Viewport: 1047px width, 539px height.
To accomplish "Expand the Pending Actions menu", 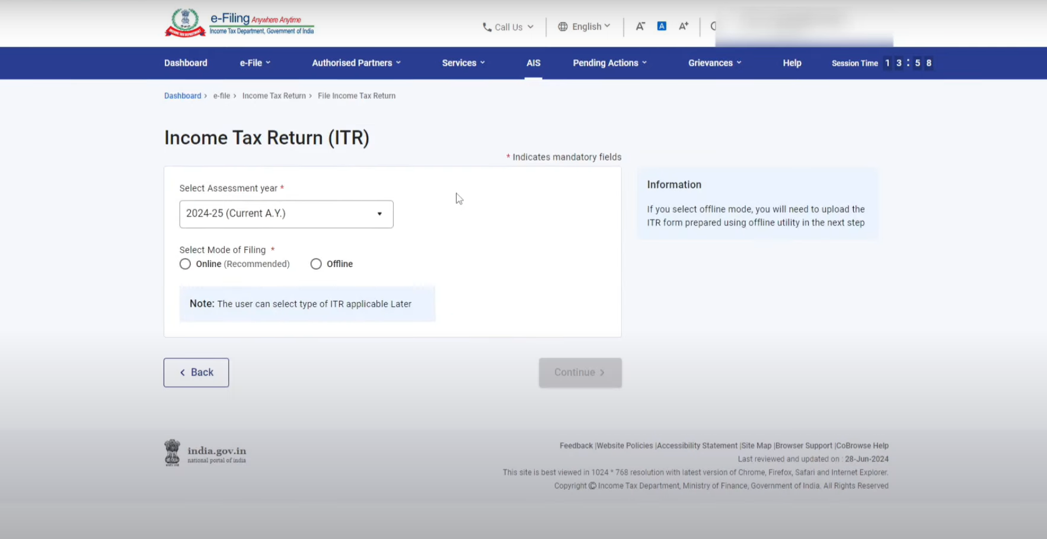I will (x=609, y=63).
